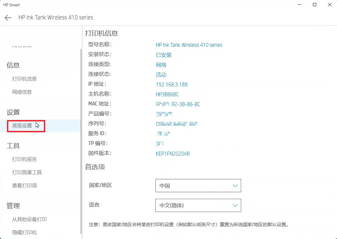Select 隐藏打印机 in the sidebar
This screenshot has width=337, height=239.
pos(24,232)
